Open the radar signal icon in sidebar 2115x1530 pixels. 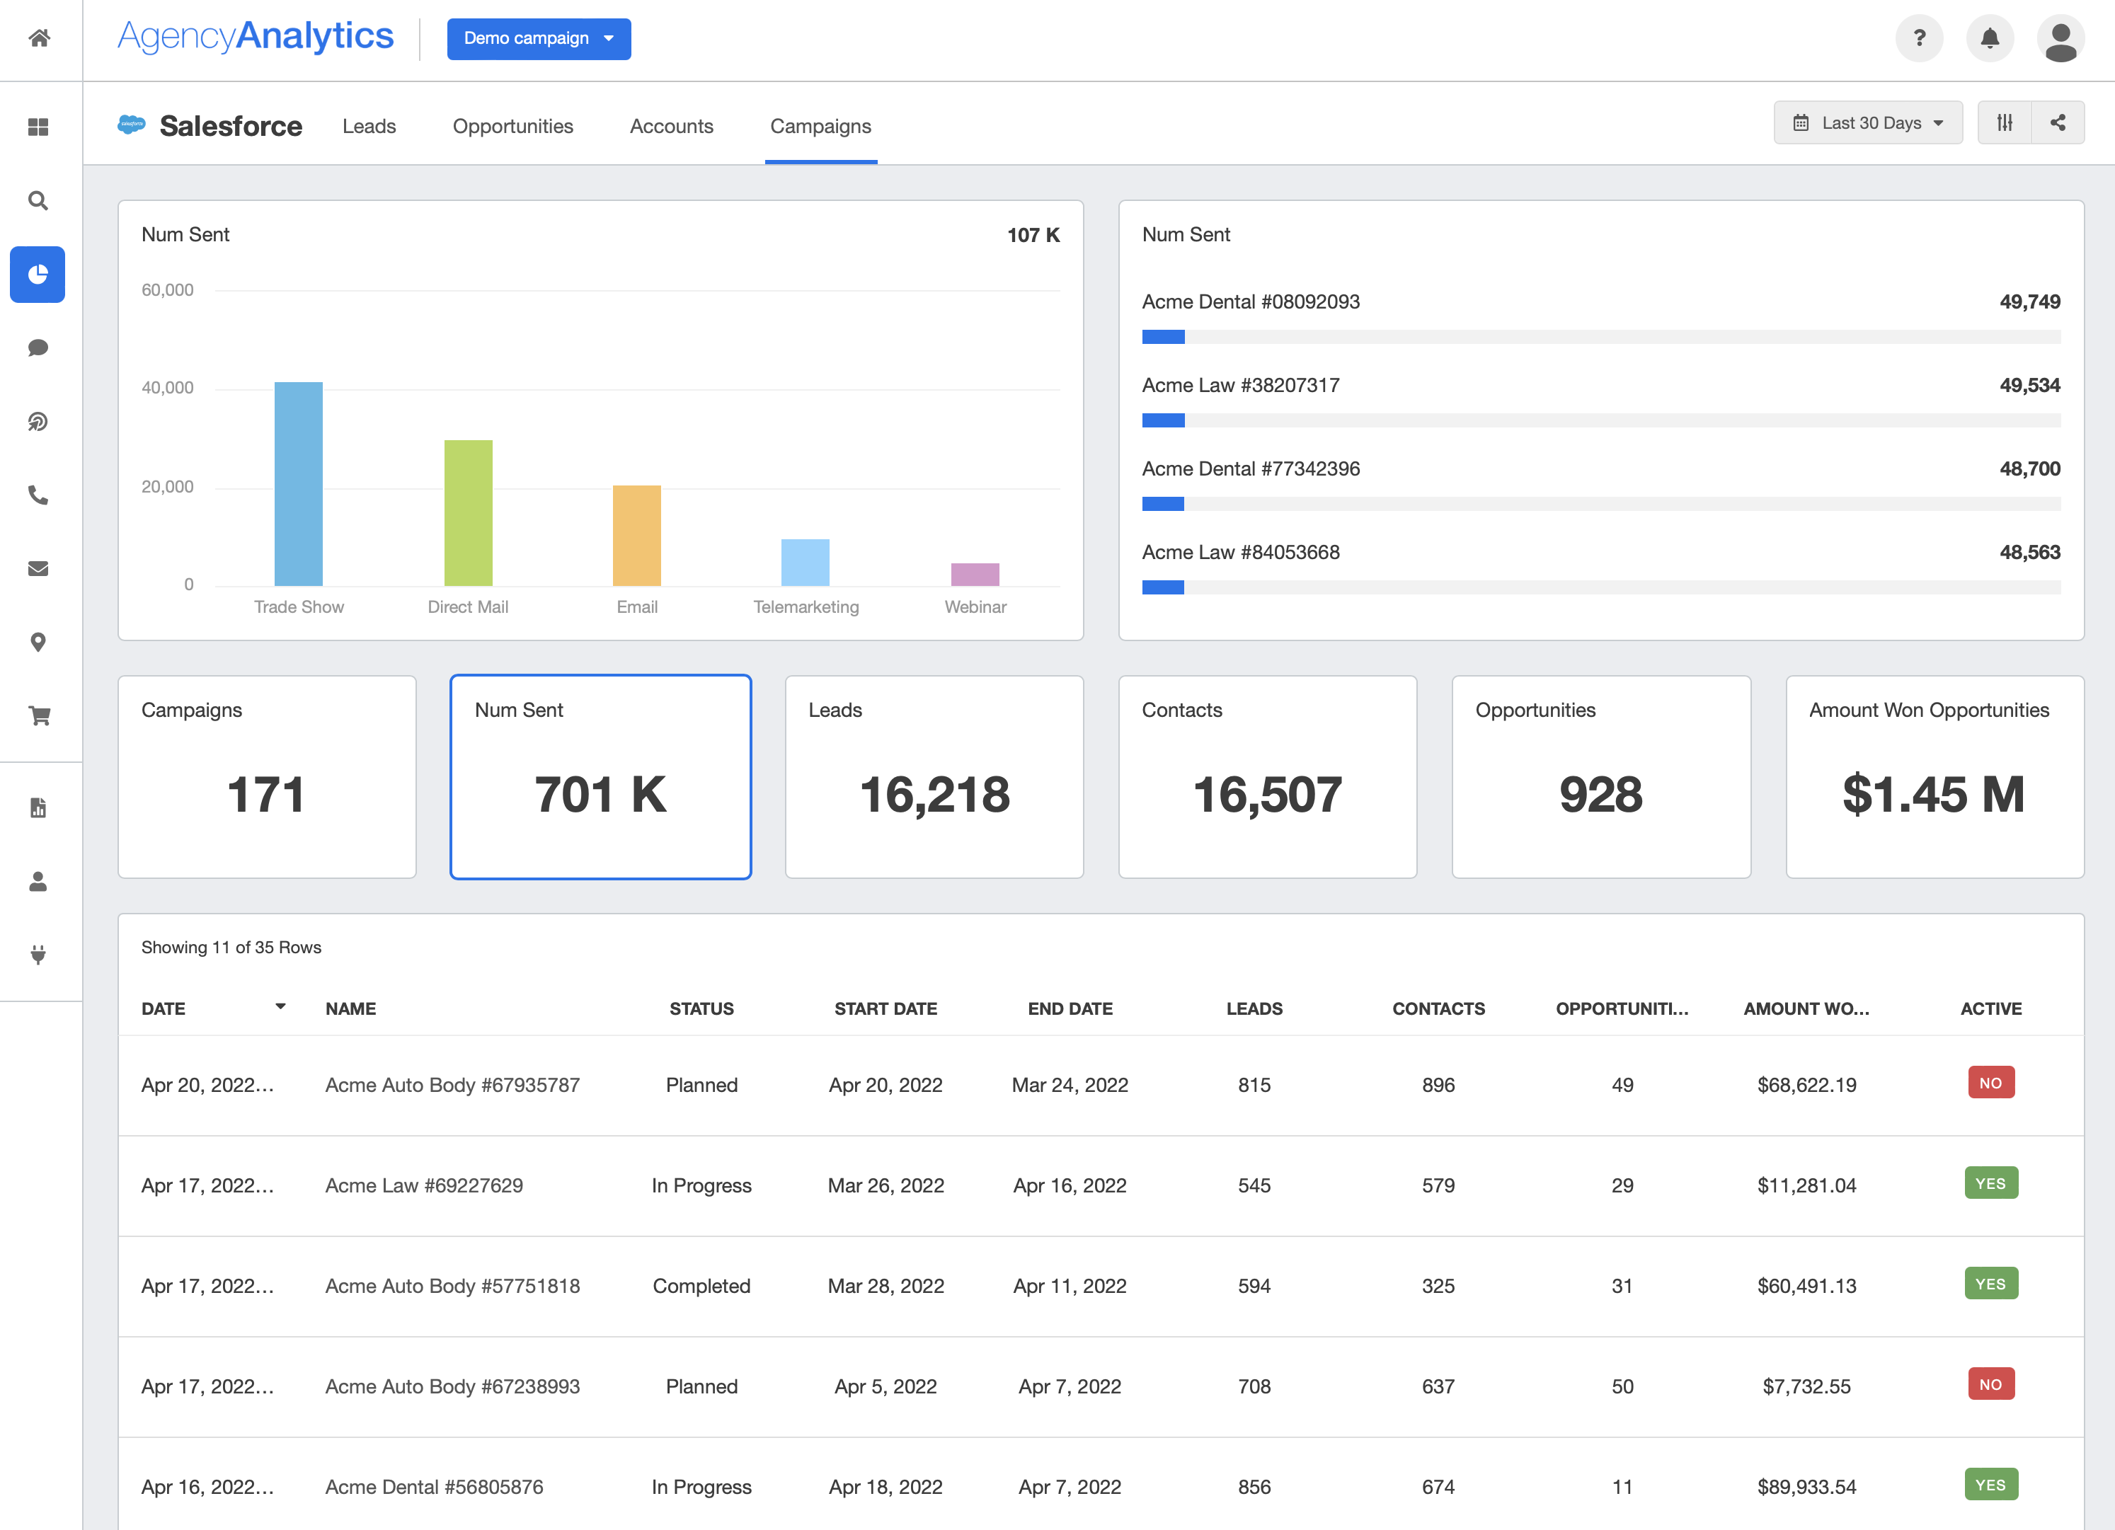tap(38, 422)
